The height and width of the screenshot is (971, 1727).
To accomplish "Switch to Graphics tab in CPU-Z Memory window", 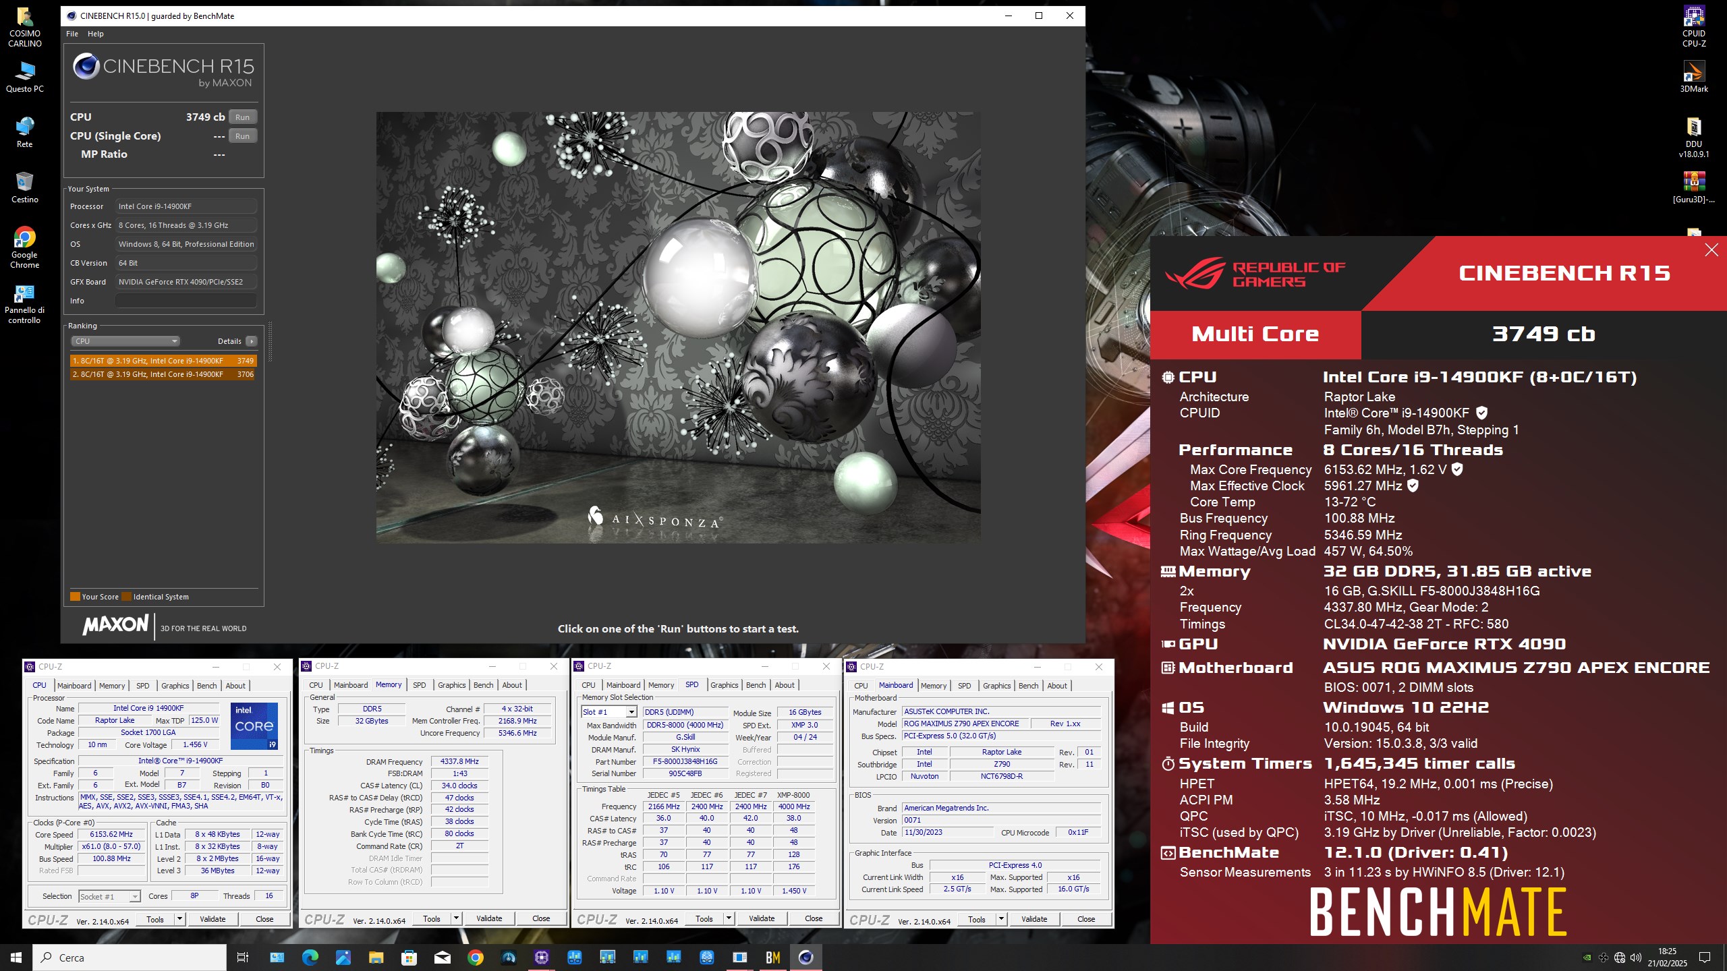I will pyautogui.click(x=452, y=685).
